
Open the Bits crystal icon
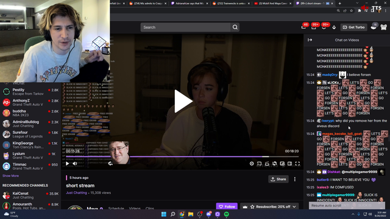click(x=334, y=27)
